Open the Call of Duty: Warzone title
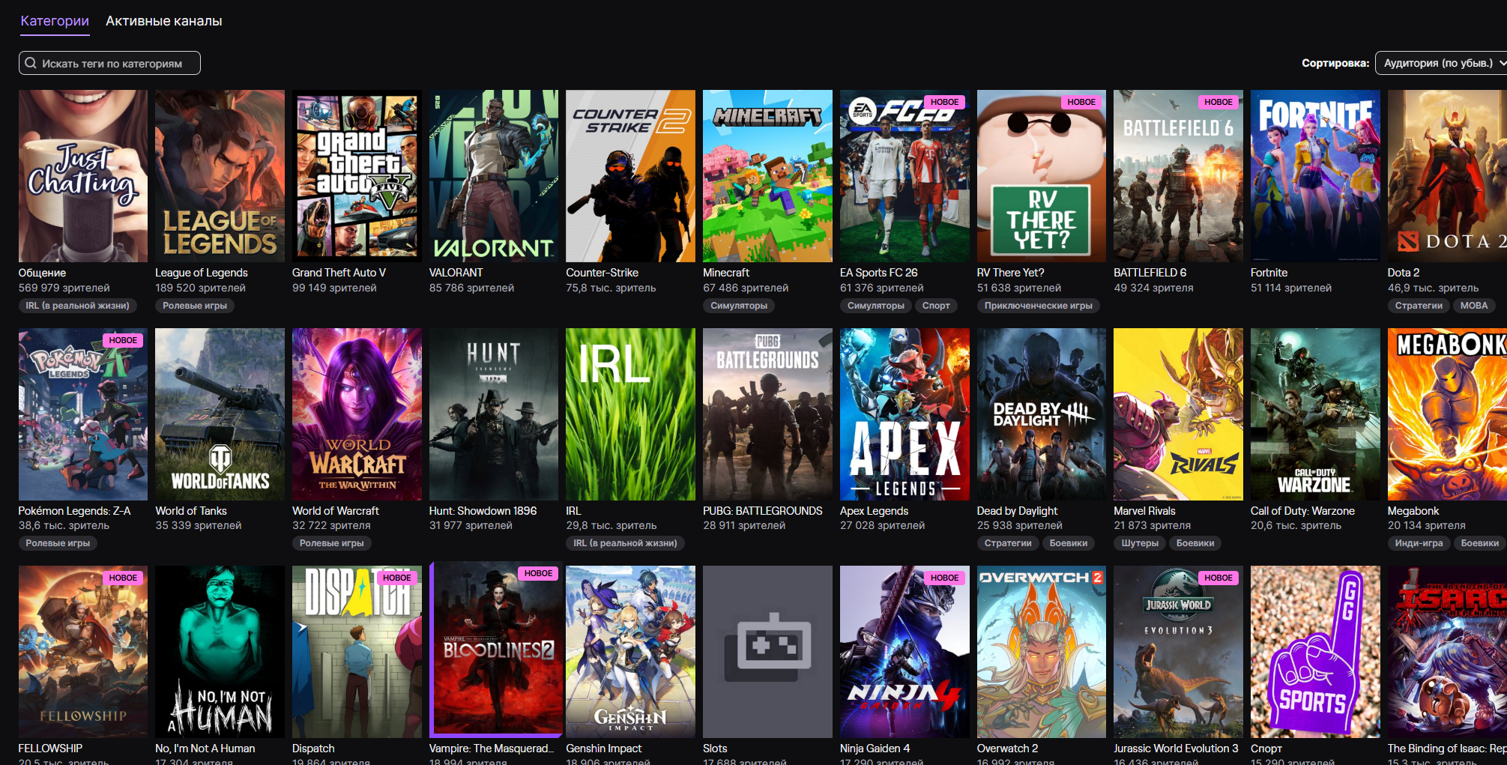 coord(1302,511)
